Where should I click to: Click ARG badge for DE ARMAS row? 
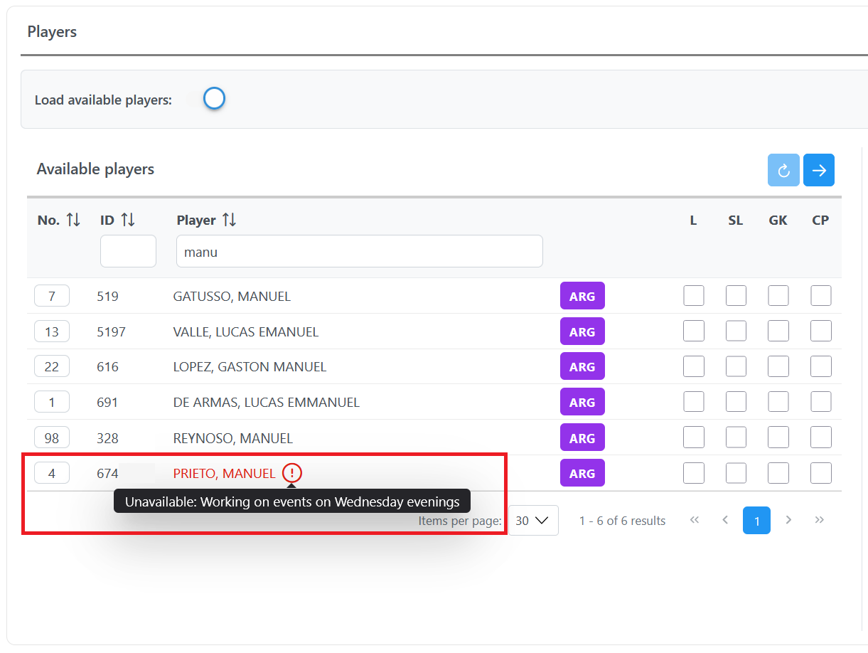[582, 402]
